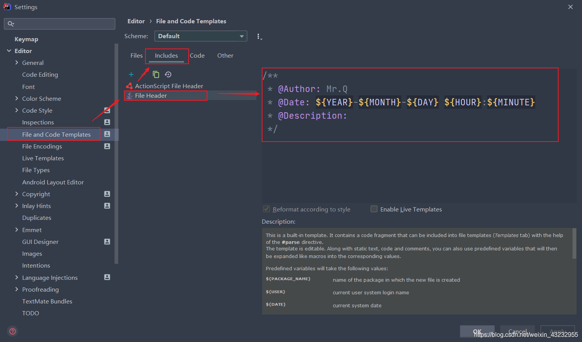
Task: Click the help question mark icon
Action: [x=13, y=331]
